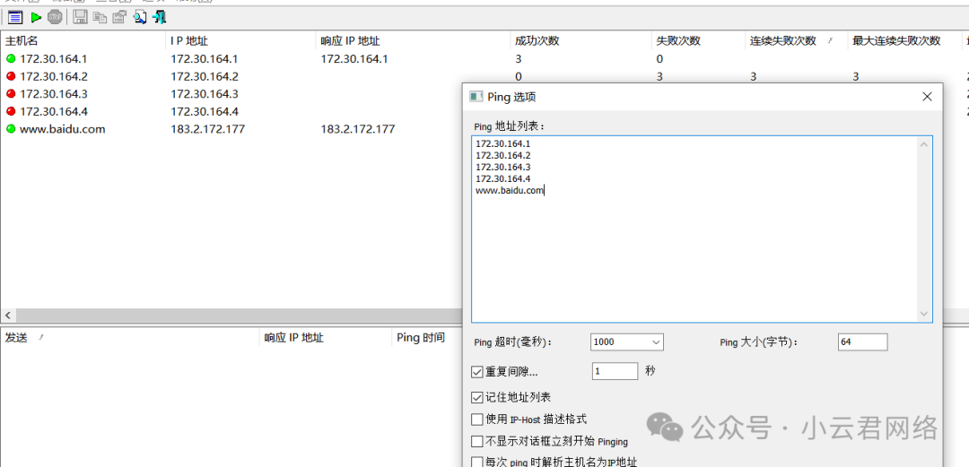Click the magnifier Find toolbar icon
The height and width of the screenshot is (467, 969).
click(x=140, y=17)
